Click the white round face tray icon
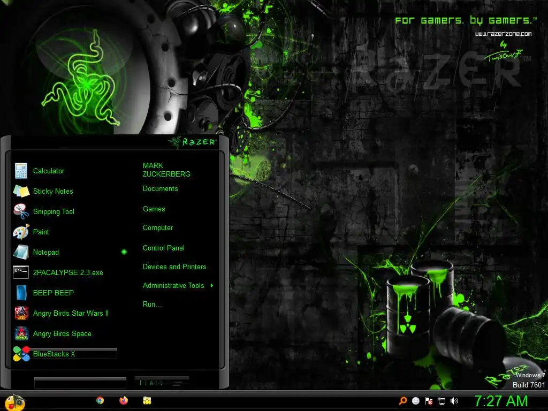Image resolution: width=548 pixels, height=411 pixels. pyautogui.click(x=415, y=401)
